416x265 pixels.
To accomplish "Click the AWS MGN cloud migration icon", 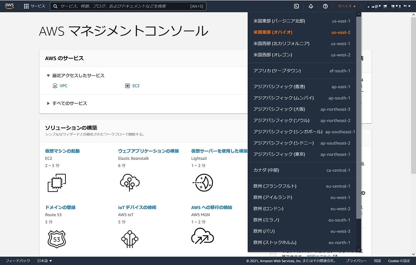I will 203,236.
